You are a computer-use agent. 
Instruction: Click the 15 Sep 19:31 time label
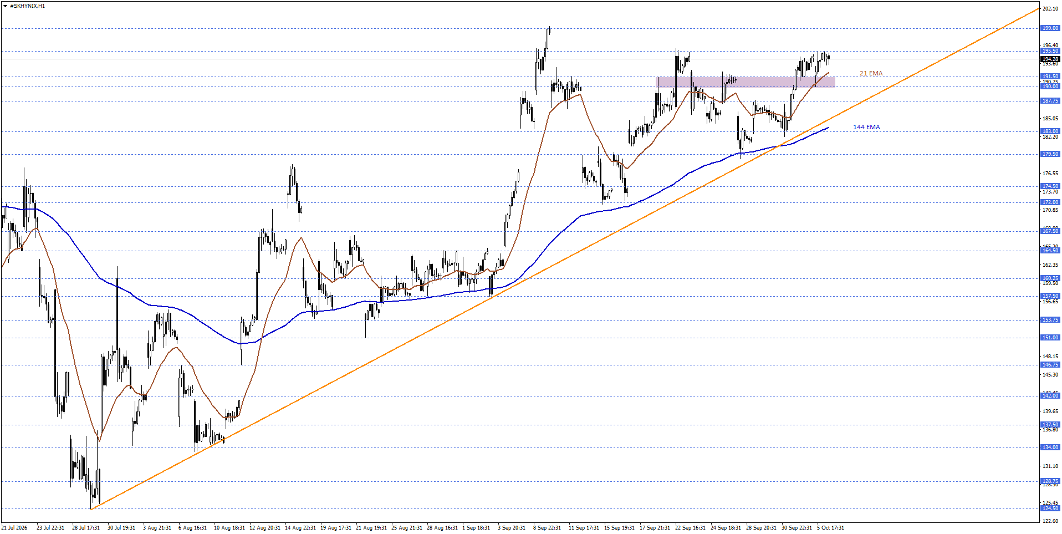click(619, 528)
